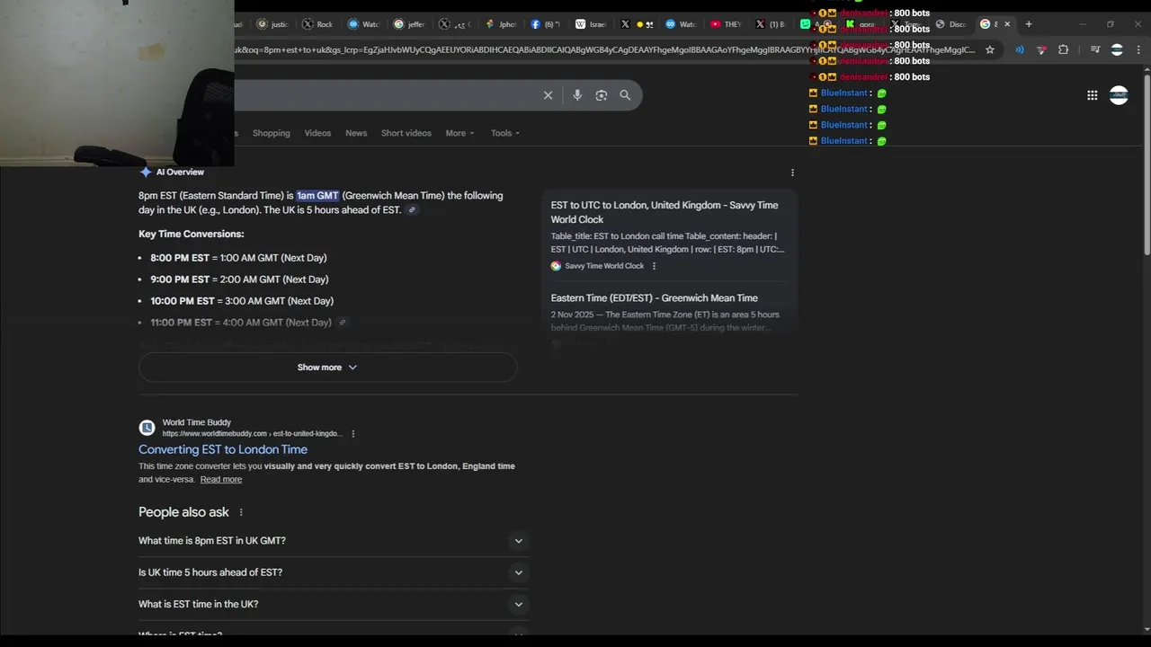Click the worldtimebuddy.com URL breadcrumb

coord(252,434)
